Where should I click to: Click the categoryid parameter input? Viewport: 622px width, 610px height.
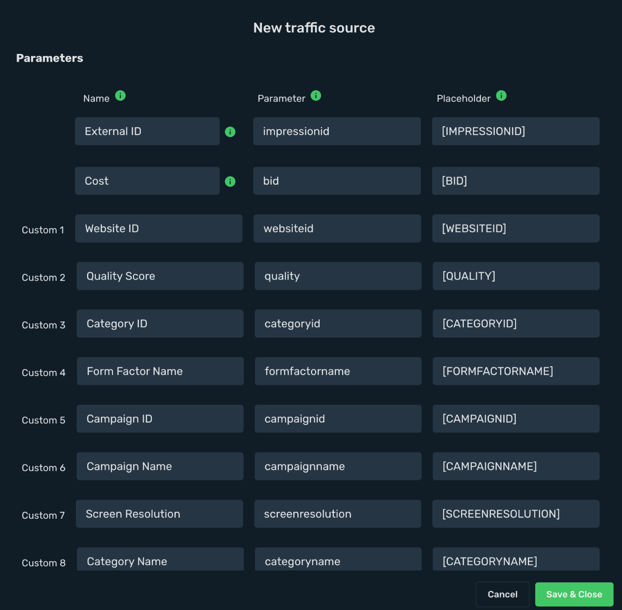coord(338,323)
